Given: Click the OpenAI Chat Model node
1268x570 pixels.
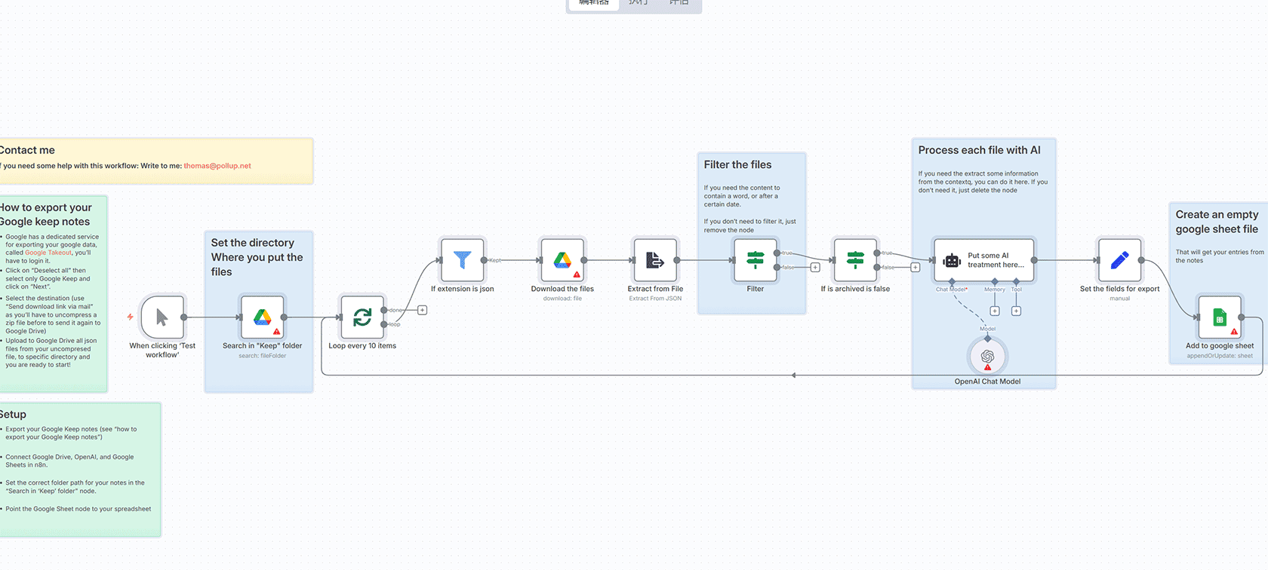Looking at the screenshot, I should (987, 357).
